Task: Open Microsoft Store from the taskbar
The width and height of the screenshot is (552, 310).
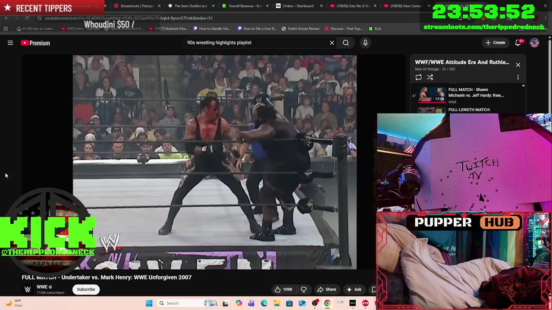Action: pos(289,303)
